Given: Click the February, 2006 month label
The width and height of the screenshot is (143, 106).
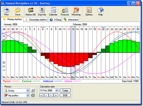Looking at the screenshot, I should [x=80, y=25].
